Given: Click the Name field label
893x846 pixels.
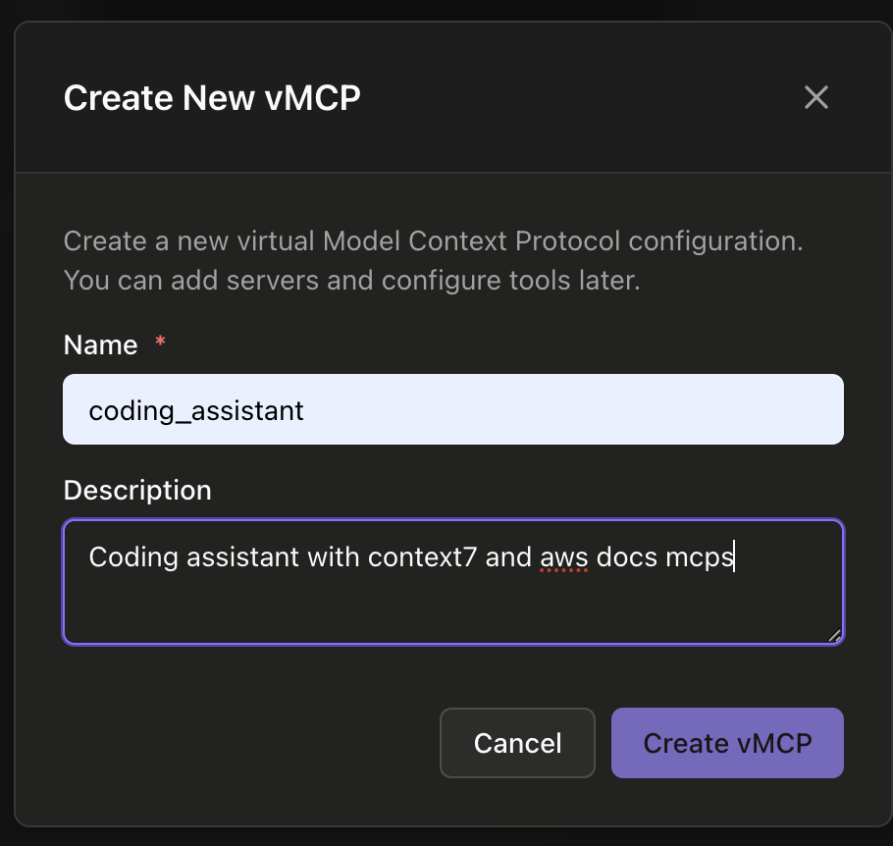Looking at the screenshot, I should [100, 344].
